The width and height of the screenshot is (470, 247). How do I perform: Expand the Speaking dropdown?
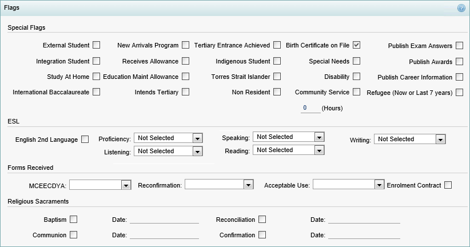point(289,137)
